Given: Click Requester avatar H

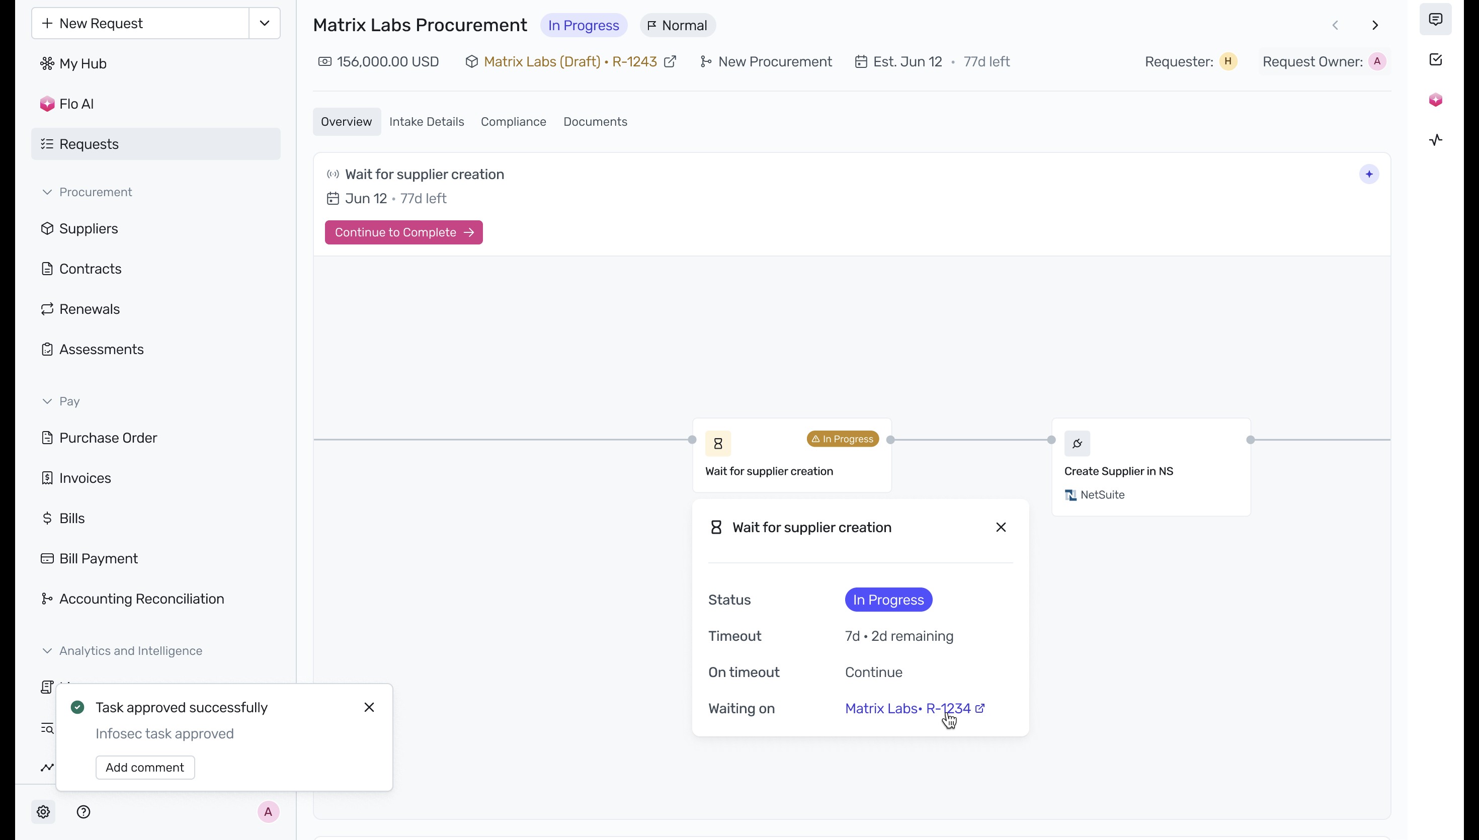Looking at the screenshot, I should point(1228,62).
